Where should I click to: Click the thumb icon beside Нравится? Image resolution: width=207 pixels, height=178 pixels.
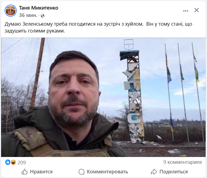[25, 172]
